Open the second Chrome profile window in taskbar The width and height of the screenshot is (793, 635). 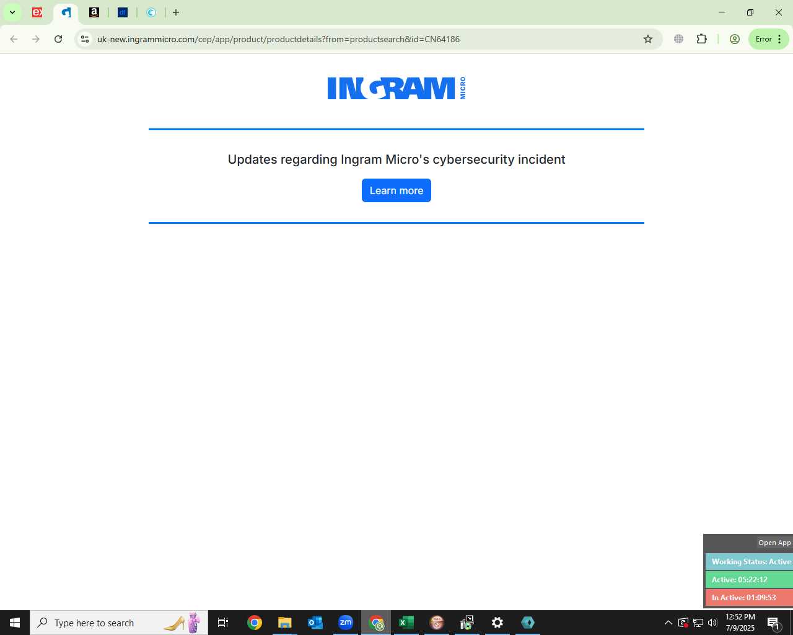[x=376, y=623]
